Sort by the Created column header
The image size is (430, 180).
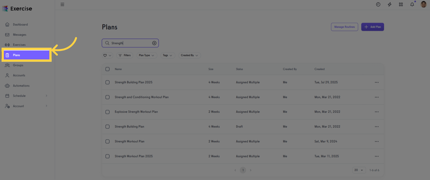(x=320, y=69)
